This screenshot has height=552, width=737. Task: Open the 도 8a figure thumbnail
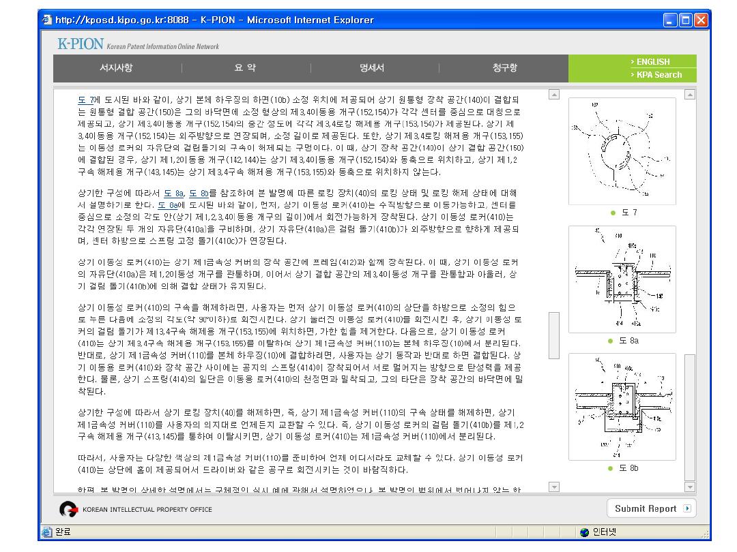point(622,279)
